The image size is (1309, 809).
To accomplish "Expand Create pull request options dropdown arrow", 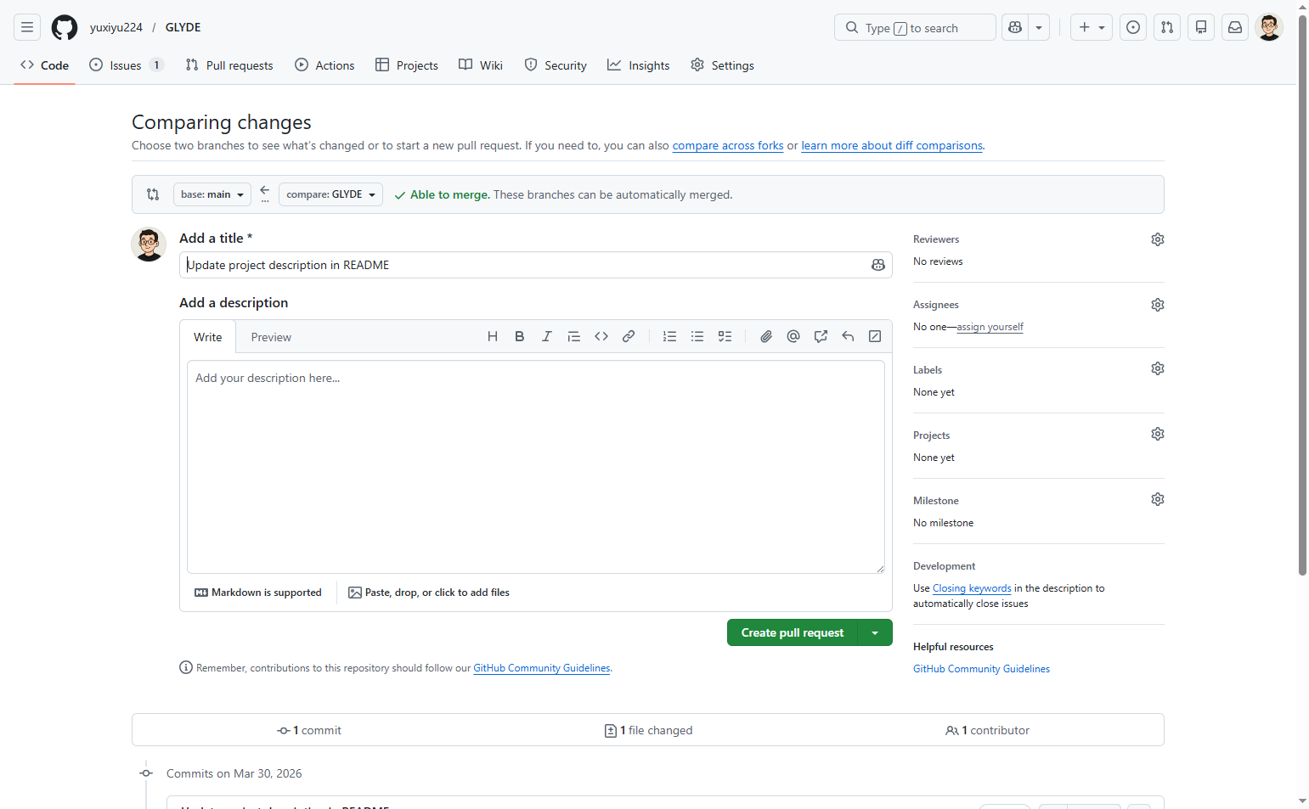I will 875,632.
